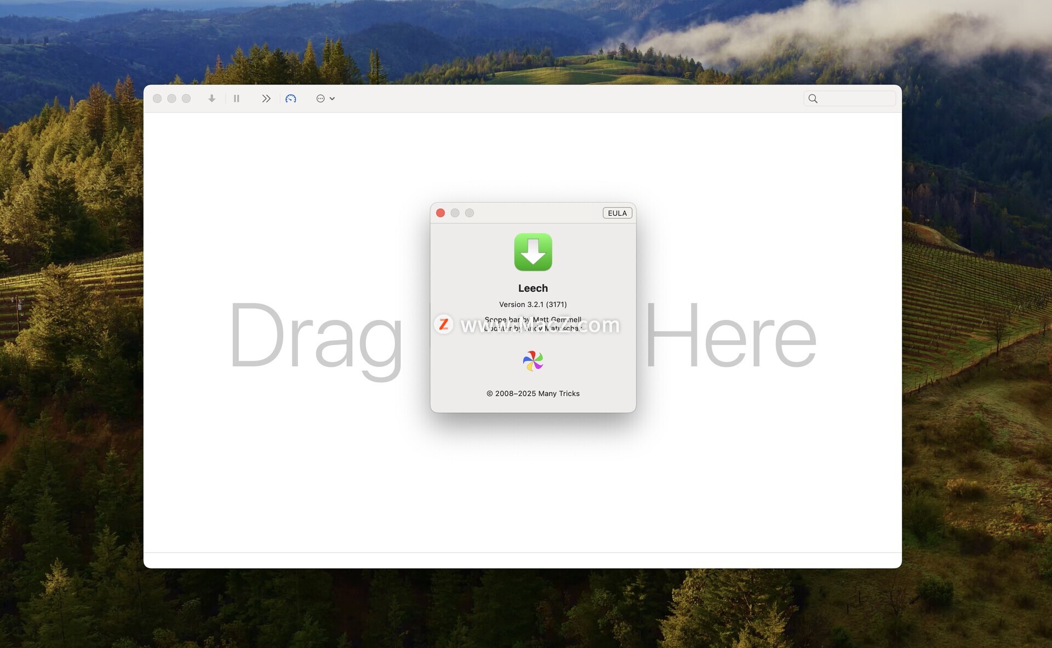Click the search field in Leech window

tap(849, 99)
